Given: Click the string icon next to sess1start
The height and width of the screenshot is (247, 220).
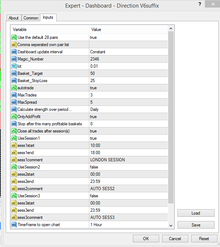Looking at the screenshot, I should 14,145.
